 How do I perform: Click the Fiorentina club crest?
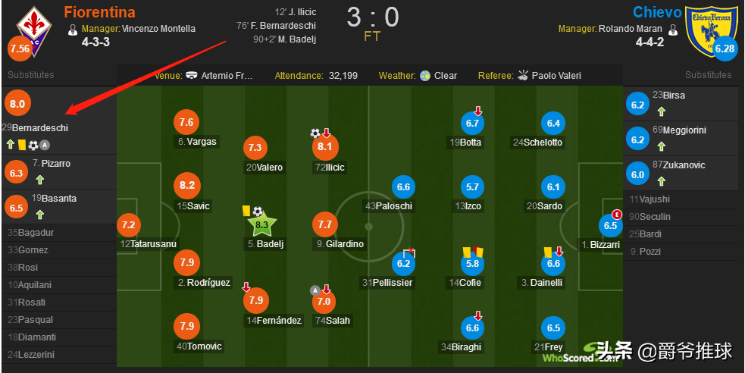(x=34, y=30)
